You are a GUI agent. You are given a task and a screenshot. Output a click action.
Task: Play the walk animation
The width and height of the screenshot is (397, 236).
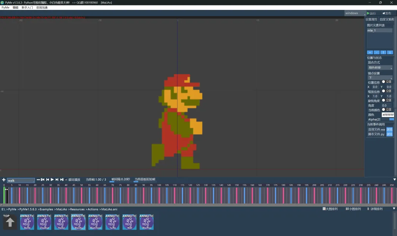click(x=52, y=179)
